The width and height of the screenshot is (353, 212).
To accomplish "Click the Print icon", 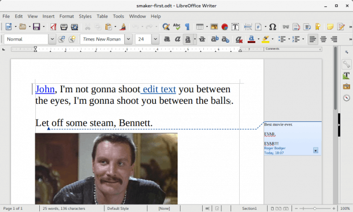I will click(x=64, y=27).
